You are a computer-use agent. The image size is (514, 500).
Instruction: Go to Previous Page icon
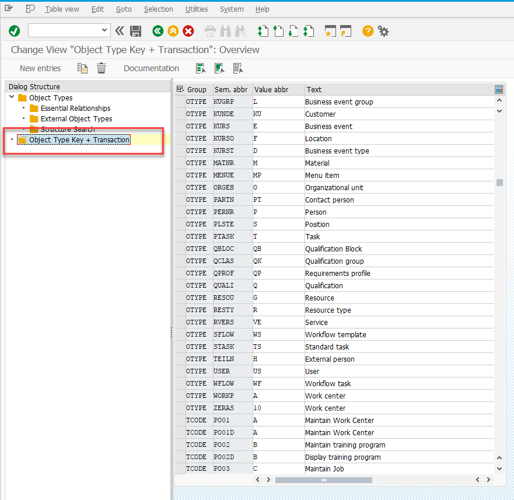pyautogui.click(x=278, y=31)
